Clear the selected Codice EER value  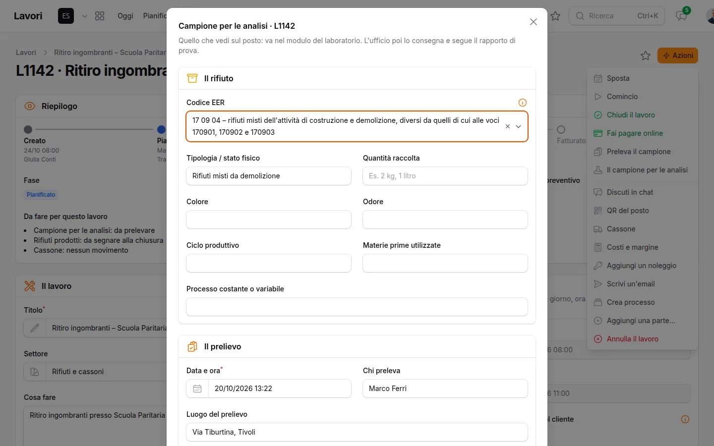coord(508,126)
